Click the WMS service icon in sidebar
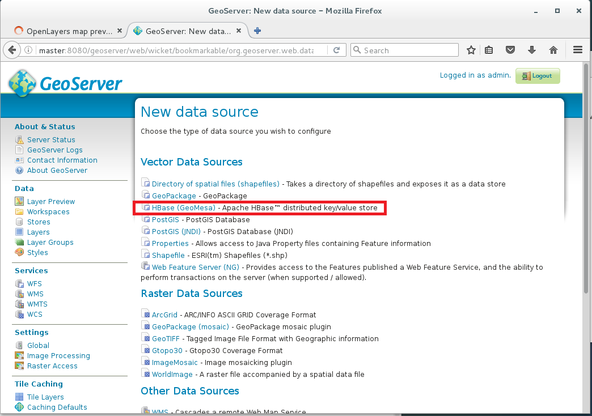The height and width of the screenshot is (416, 592). [x=19, y=294]
